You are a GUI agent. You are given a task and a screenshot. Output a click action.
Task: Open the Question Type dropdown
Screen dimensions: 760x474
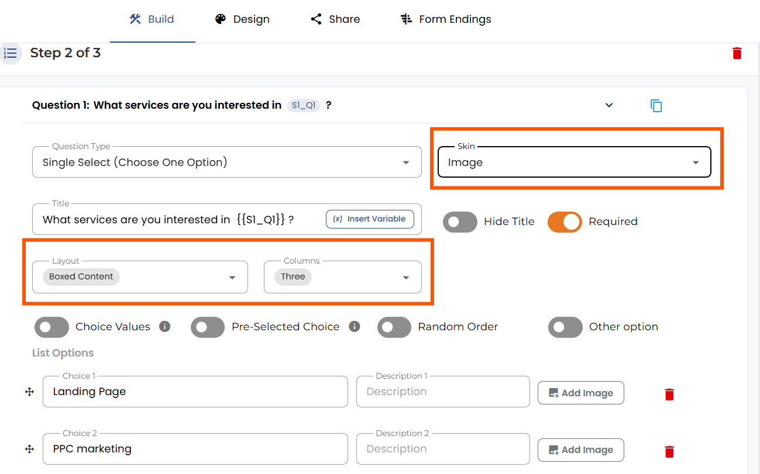pos(227,162)
